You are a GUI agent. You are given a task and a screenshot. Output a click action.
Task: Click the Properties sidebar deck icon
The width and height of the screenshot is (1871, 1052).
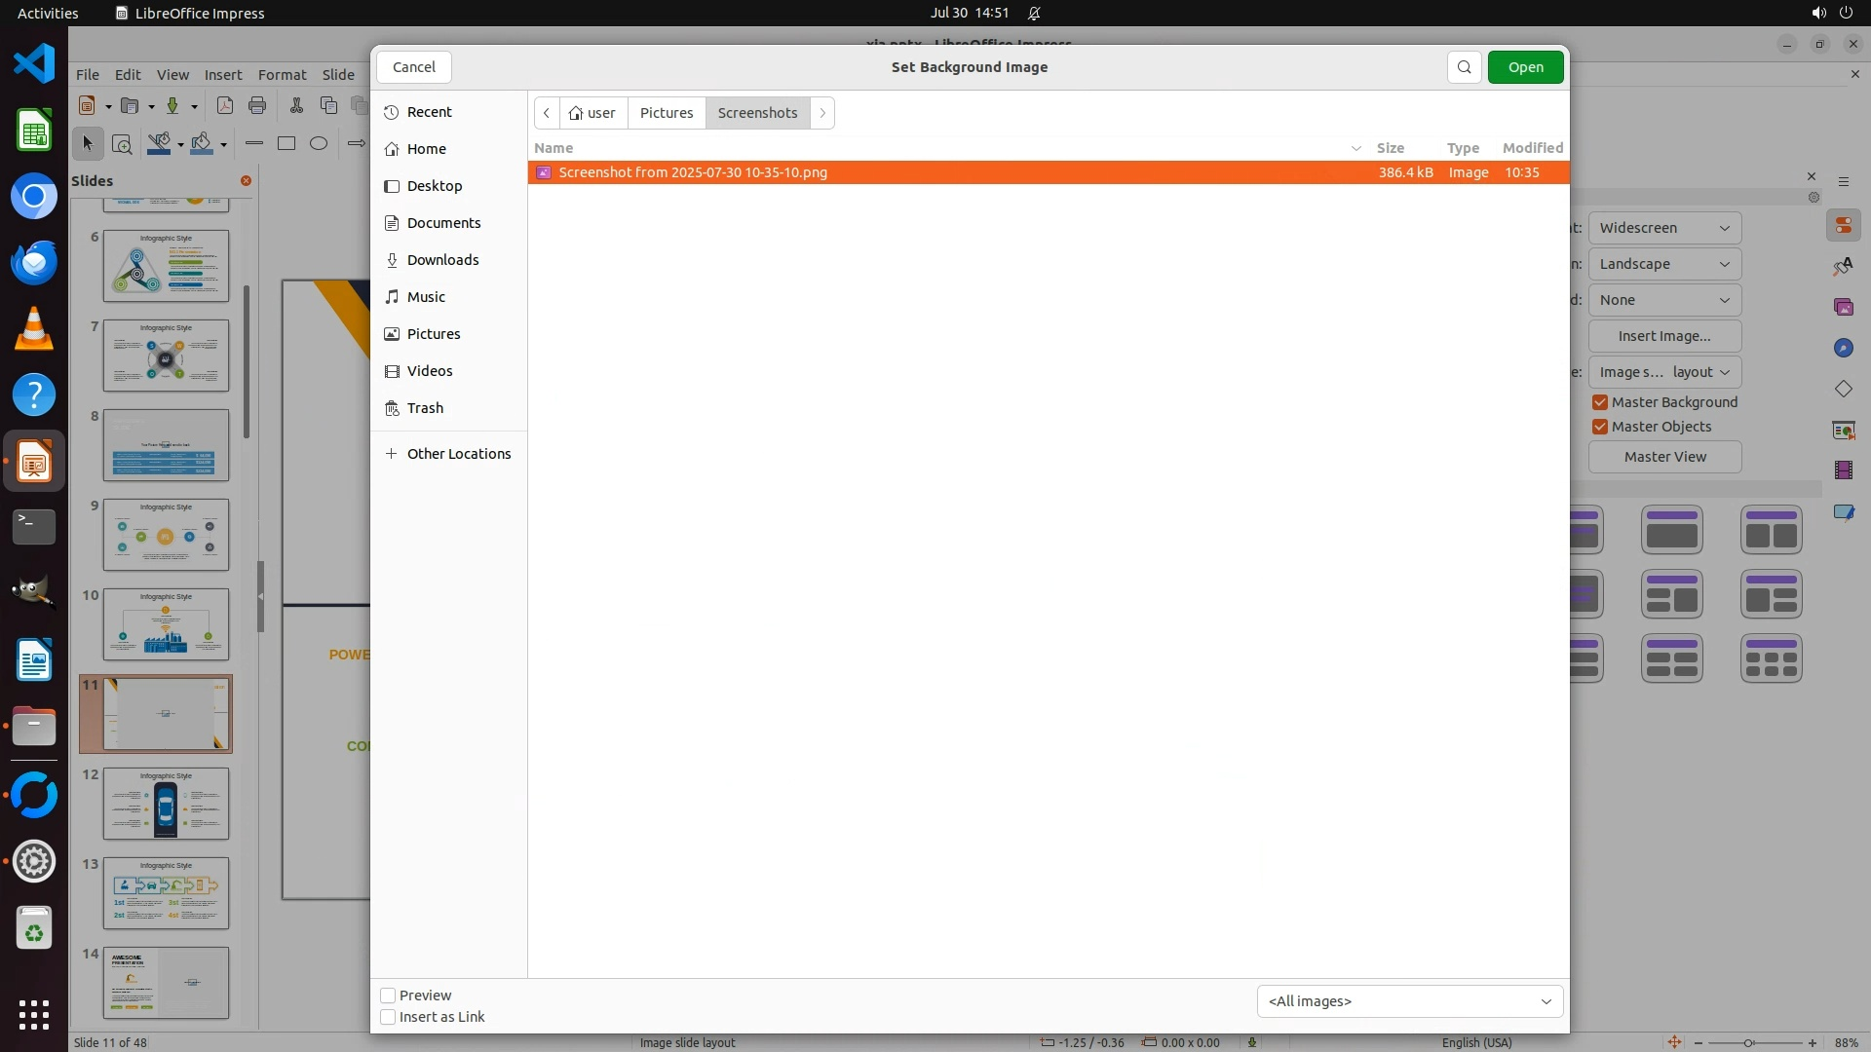[x=1843, y=226]
